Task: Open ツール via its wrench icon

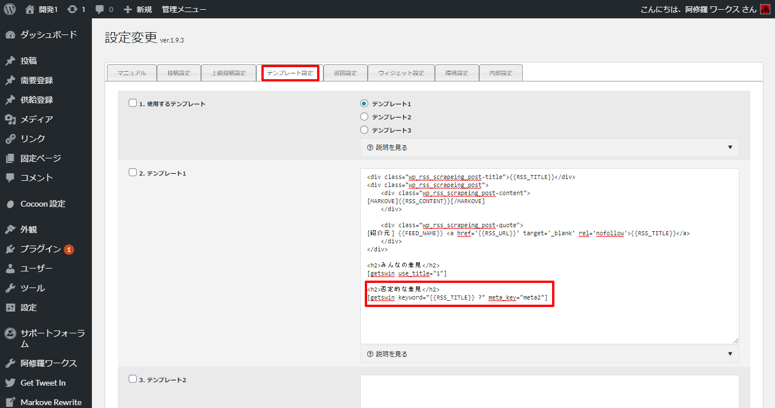Action: [x=10, y=288]
